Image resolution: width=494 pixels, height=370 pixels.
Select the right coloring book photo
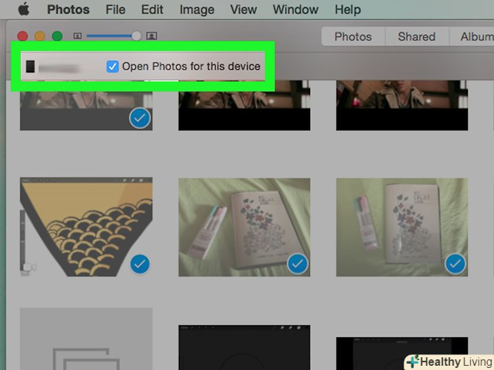pyautogui.click(x=402, y=227)
